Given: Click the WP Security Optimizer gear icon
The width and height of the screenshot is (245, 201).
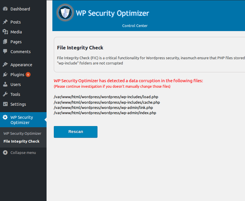Looking at the screenshot, I should (5, 117).
